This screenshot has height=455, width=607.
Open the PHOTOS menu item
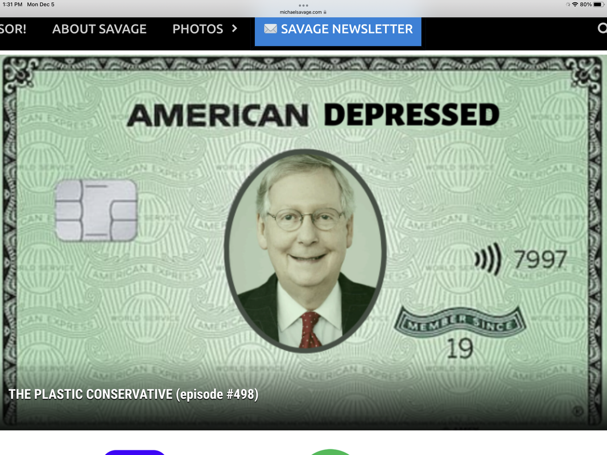tap(198, 29)
